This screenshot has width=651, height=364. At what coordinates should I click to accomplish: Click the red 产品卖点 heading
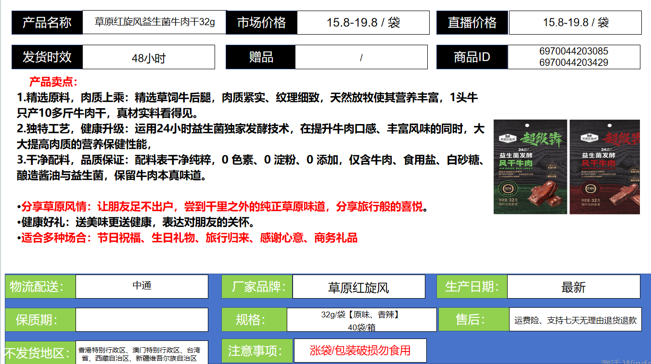click(53, 82)
